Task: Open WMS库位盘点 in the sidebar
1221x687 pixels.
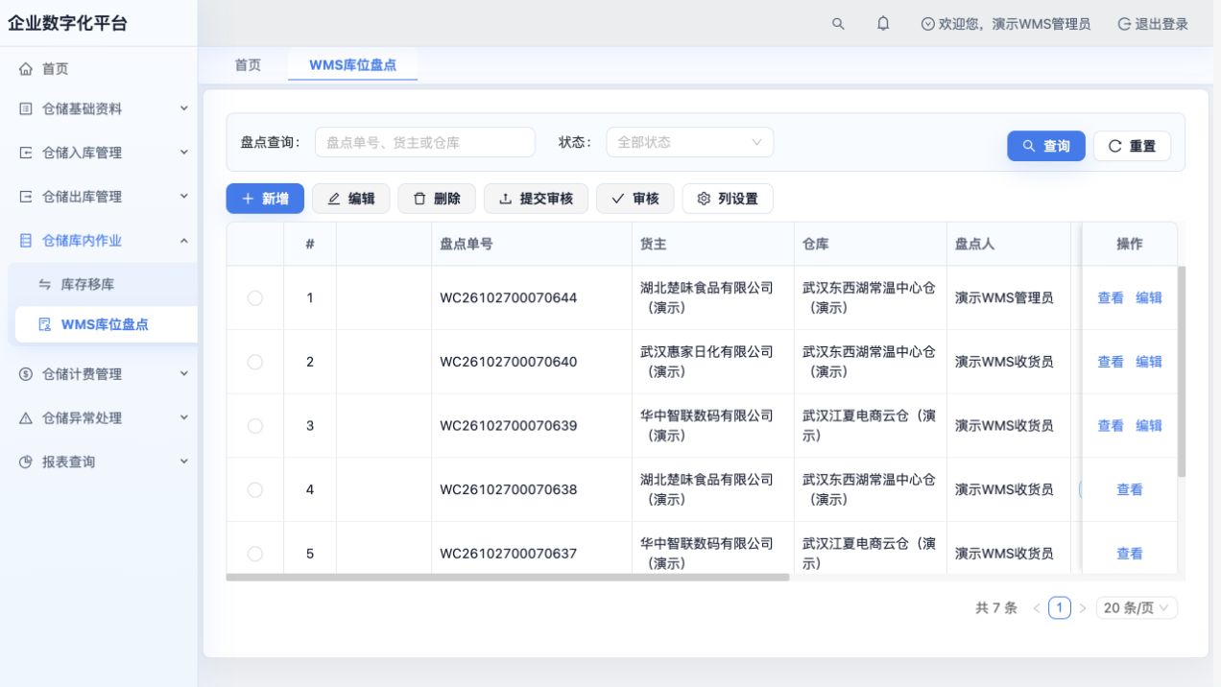Action: pyautogui.click(x=106, y=324)
